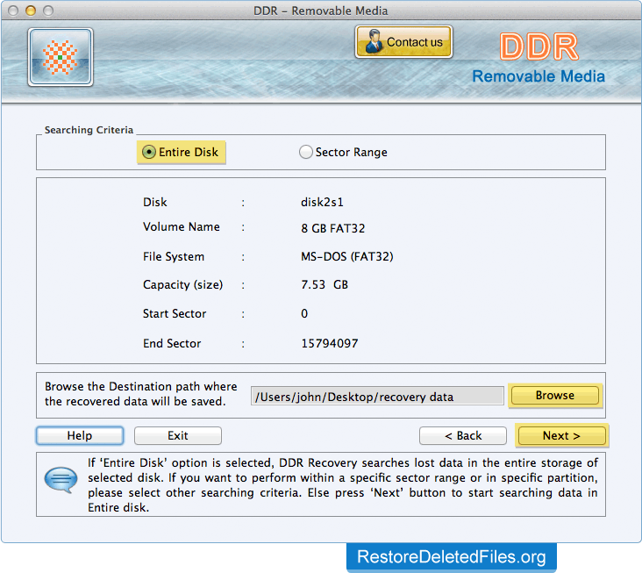The image size is (642, 573).
Task: Open the Contact us button
Action: tap(403, 42)
